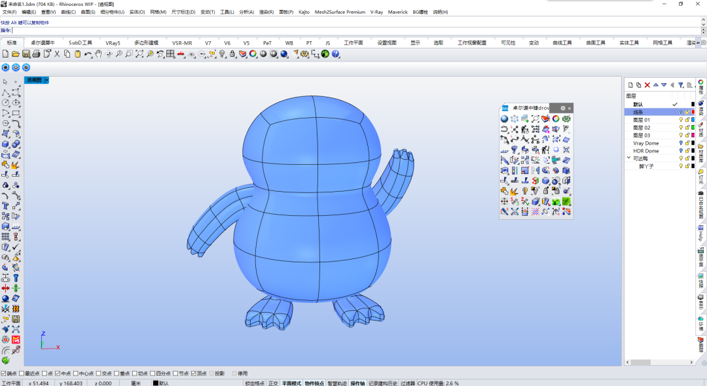Click the red color swatch of 线条 layer
The height and width of the screenshot is (386, 707).
pyautogui.click(x=693, y=112)
